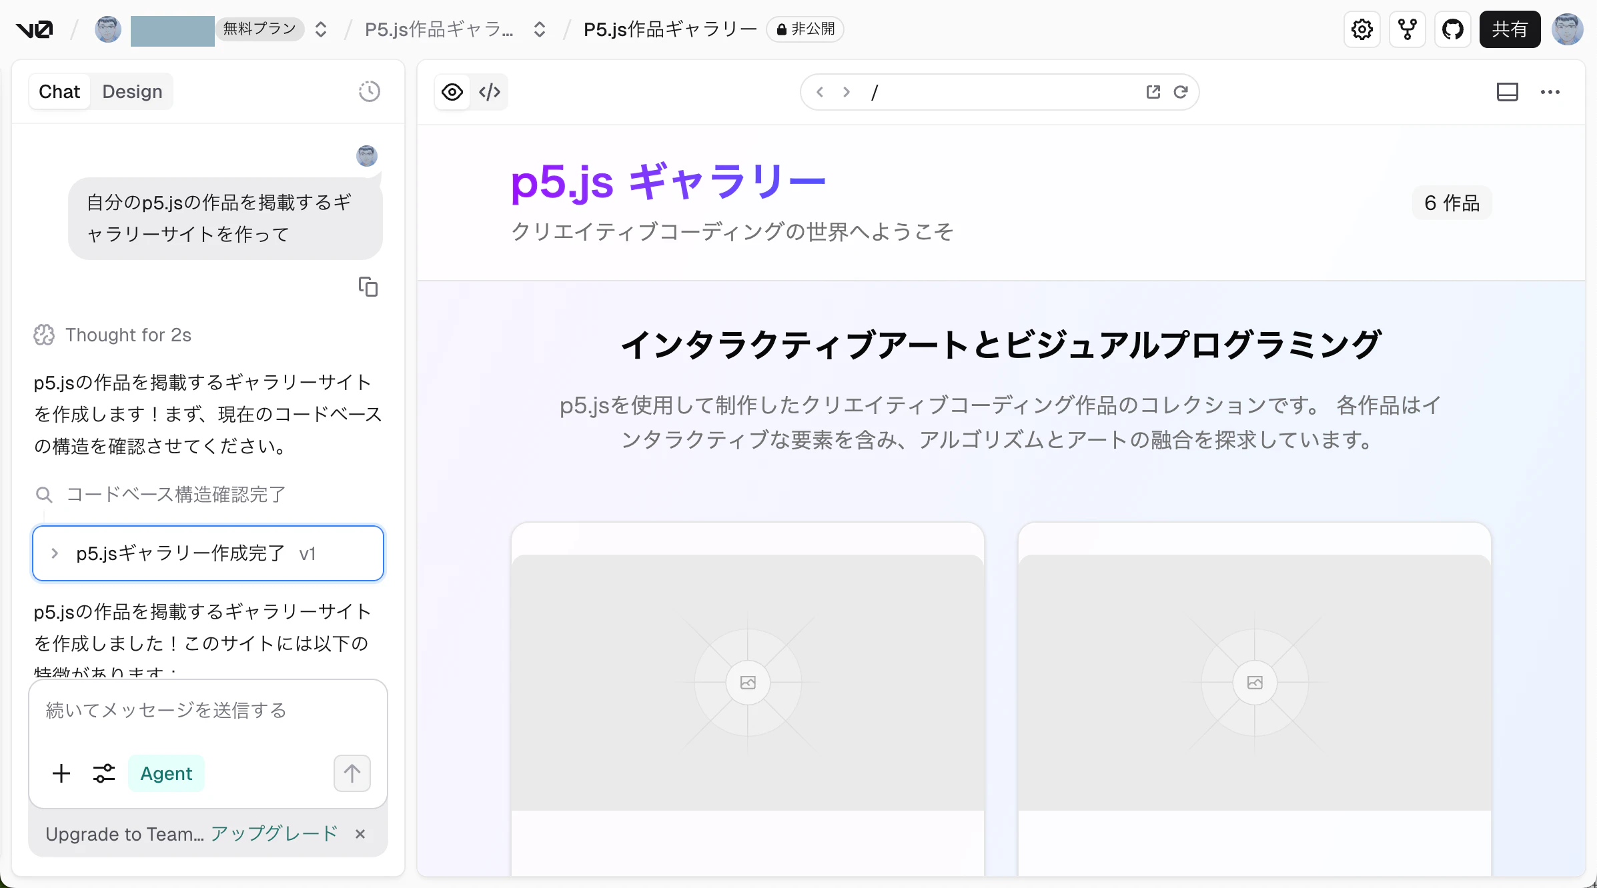Open chat settings sliders icon
Viewport: 1597px width, 888px height.
coord(104,773)
